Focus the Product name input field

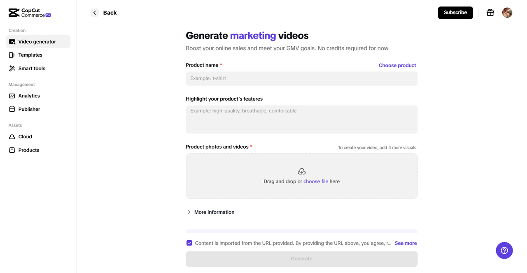coord(301,78)
